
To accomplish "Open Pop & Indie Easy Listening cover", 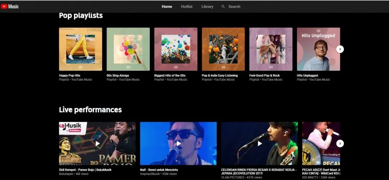I will [x=223, y=49].
